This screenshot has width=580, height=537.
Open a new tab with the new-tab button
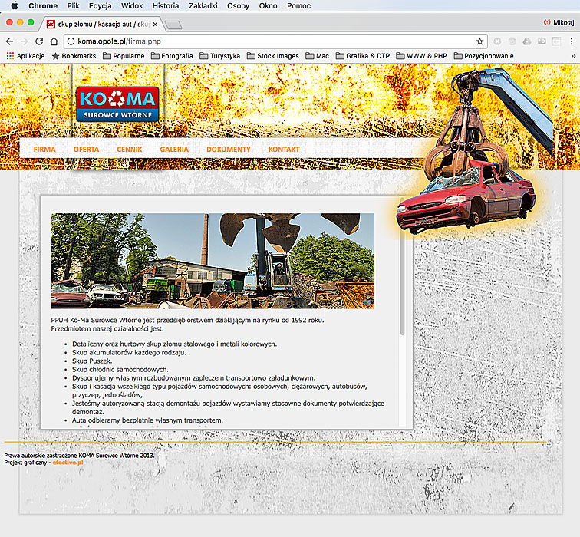point(173,25)
